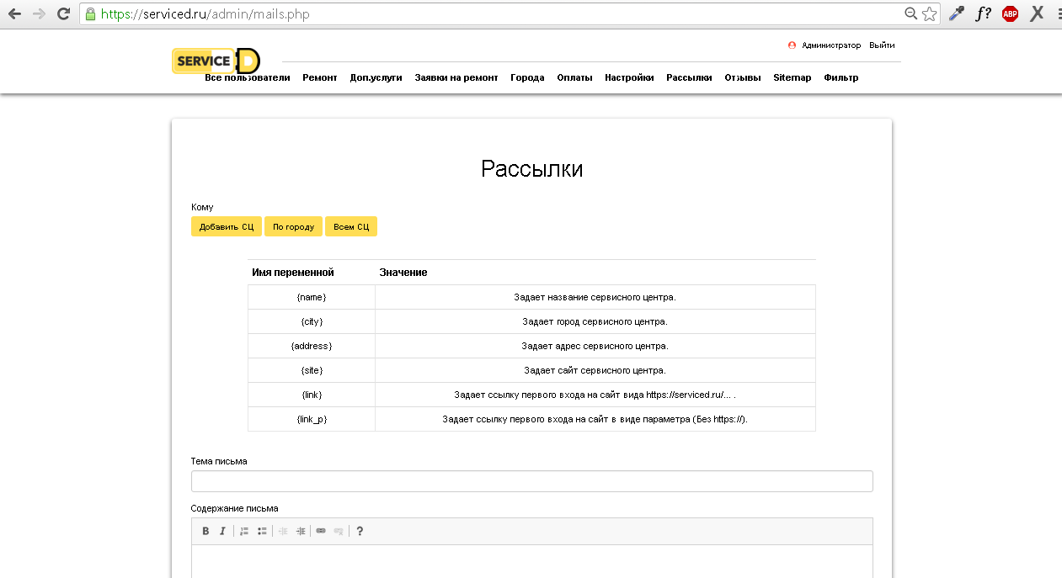Click the {site} variable cell
The height and width of the screenshot is (578, 1062).
tap(312, 370)
